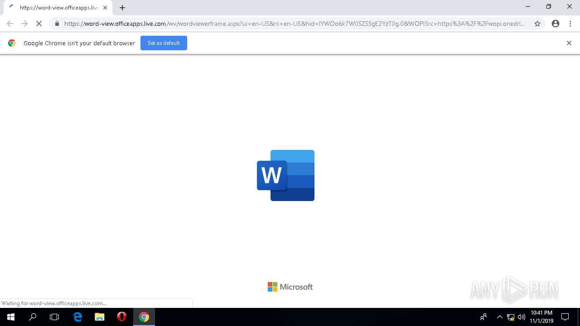The height and width of the screenshot is (326, 580).
Task: Close the word-view.officeapps tab
Action: 105,8
